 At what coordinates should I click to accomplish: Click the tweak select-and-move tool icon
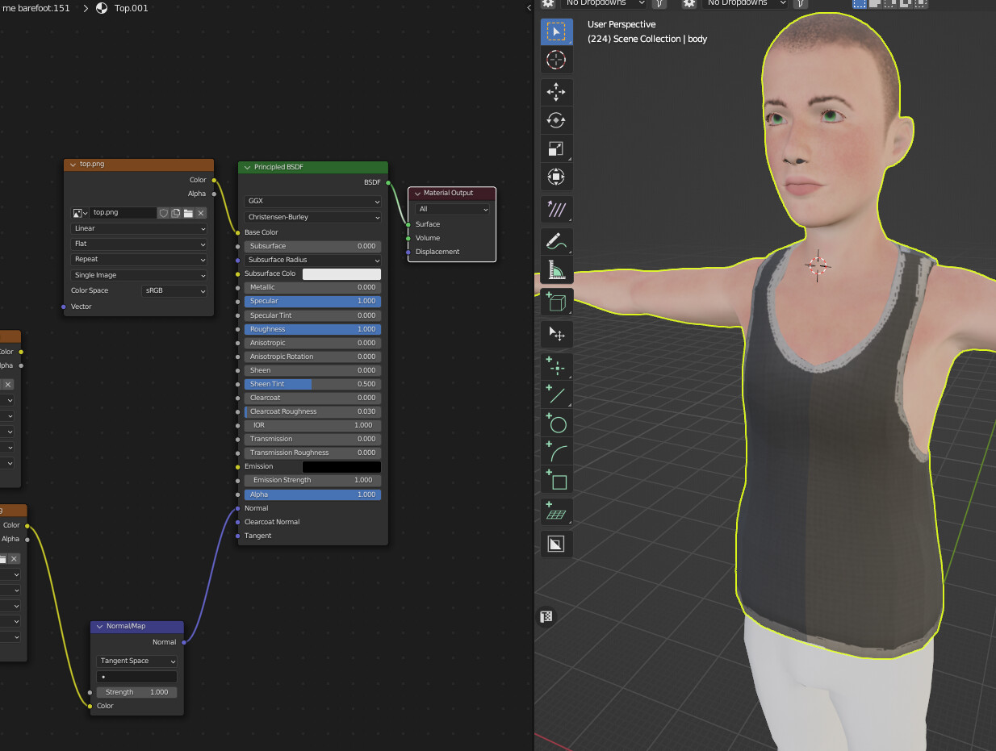coord(556,333)
